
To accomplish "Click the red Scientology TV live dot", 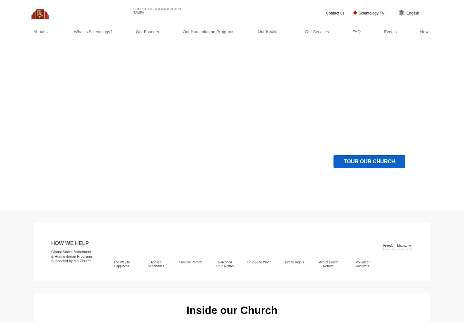I will [355, 13].
